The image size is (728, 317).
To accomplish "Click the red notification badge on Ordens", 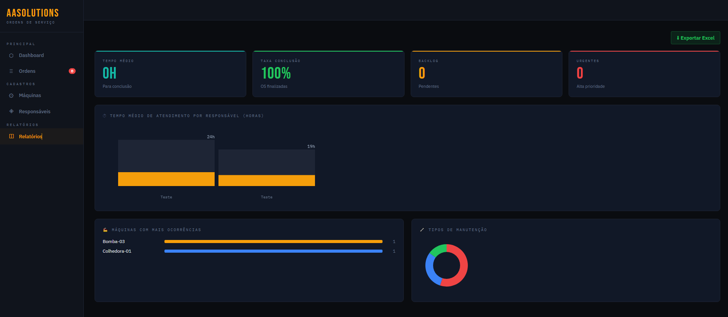I will pyautogui.click(x=72, y=71).
